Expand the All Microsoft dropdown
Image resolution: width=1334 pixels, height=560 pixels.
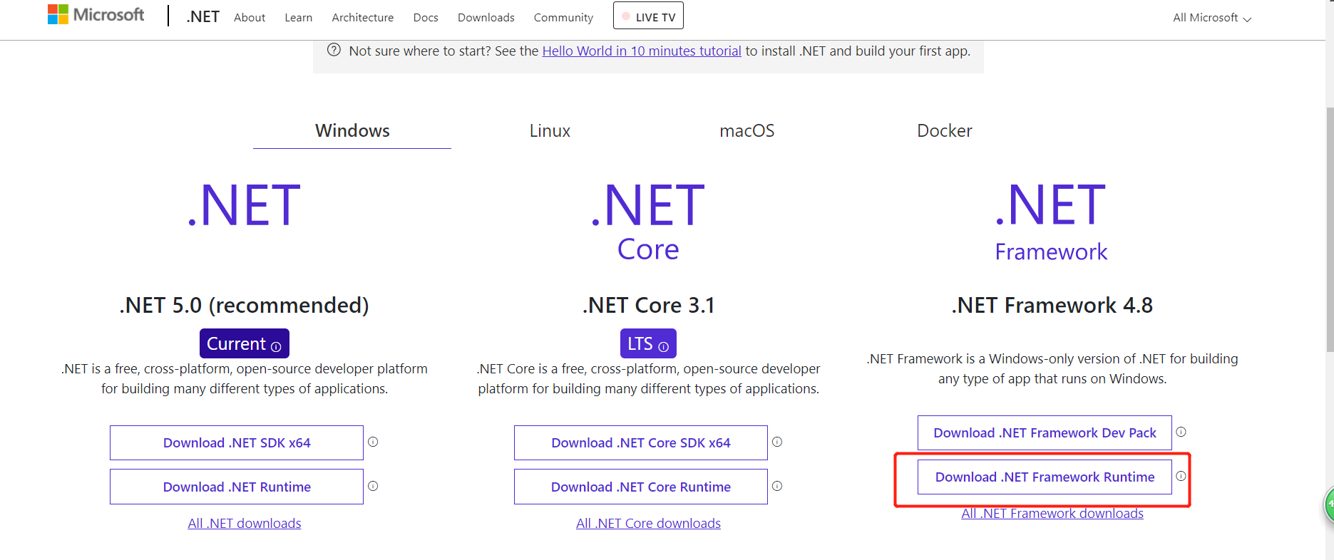[x=1211, y=18]
